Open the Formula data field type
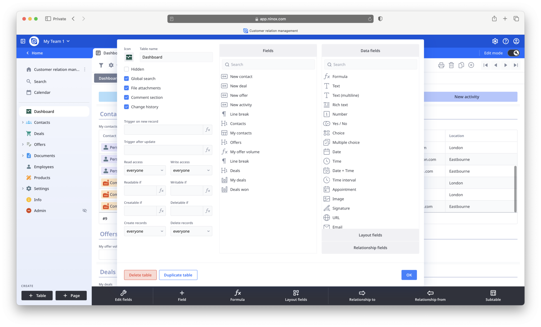This screenshot has width=541, height=327. [340, 76]
